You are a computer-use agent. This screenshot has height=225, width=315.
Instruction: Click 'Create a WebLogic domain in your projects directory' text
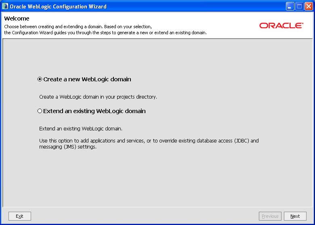[x=98, y=97]
